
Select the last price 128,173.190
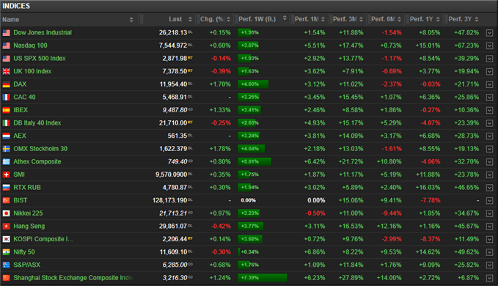[x=170, y=201]
